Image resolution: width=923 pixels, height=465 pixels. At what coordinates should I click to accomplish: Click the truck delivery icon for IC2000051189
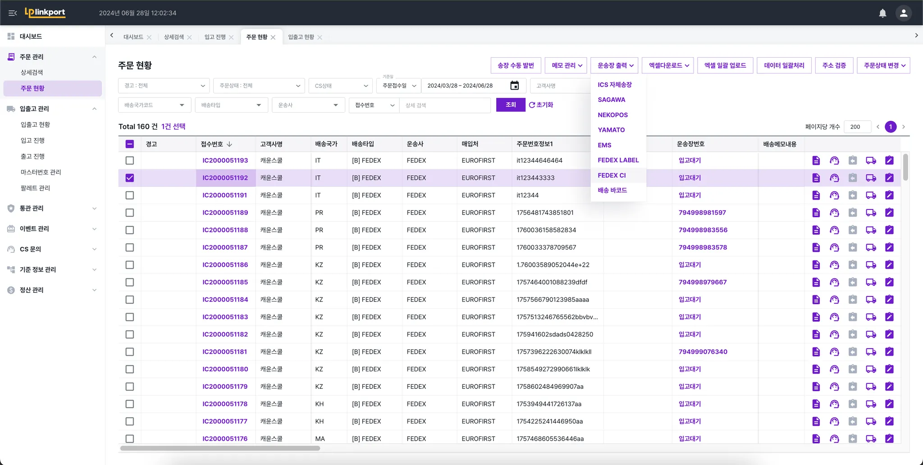click(871, 213)
